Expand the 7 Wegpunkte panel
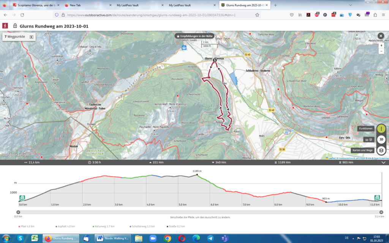 (31, 37)
